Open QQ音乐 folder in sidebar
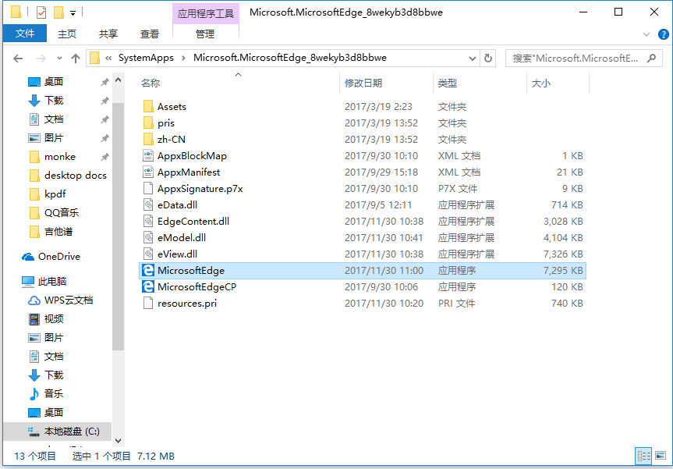 [x=54, y=212]
